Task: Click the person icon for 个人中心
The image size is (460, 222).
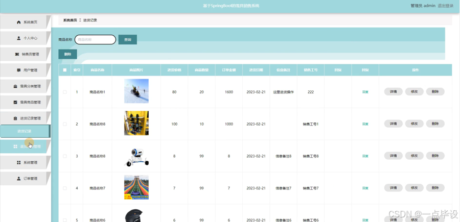Action: coord(19,38)
